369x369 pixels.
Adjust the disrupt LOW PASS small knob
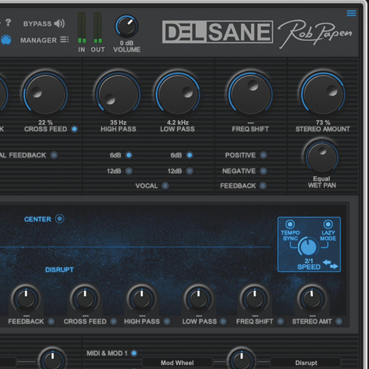click(199, 299)
